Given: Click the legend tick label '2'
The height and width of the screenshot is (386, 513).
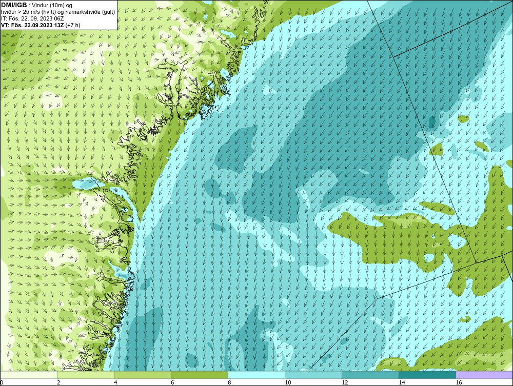Looking at the screenshot, I should pos(58,382).
